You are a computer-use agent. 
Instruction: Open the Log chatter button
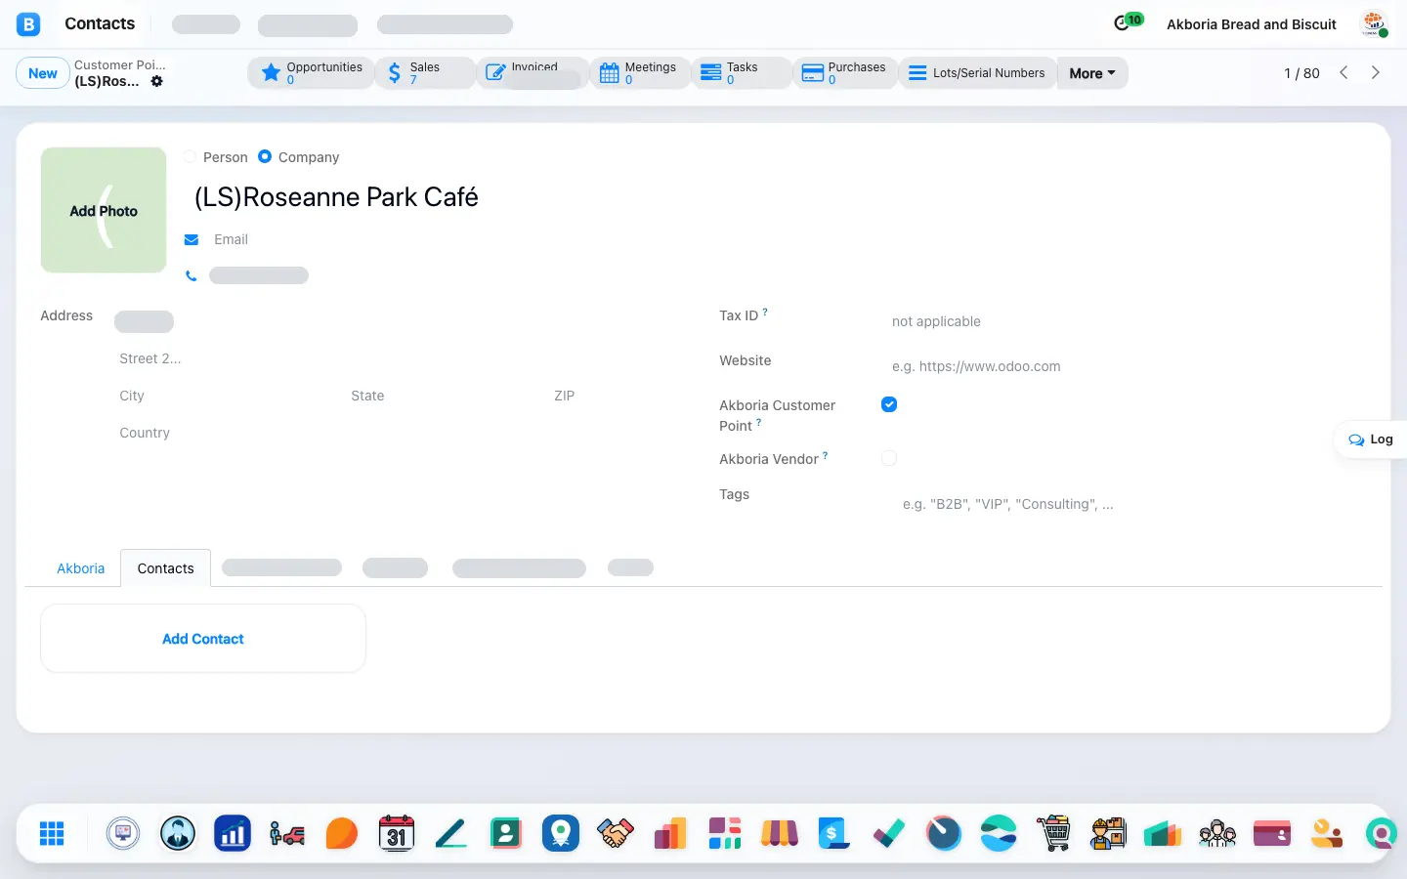pyautogui.click(x=1371, y=439)
